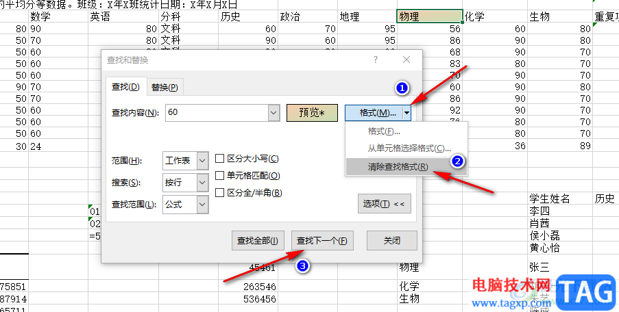Screen dimensions: 619x312
Task: Select the 分科 header cell
Action: coord(189,16)
